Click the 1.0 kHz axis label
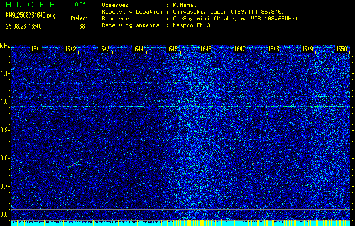This screenshot has height=226, width=355. click(x=5, y=102)
